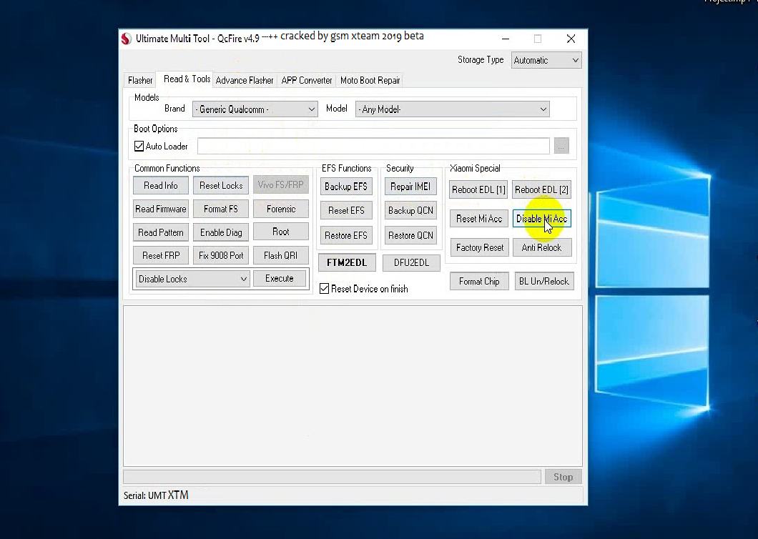Expand the Storage Type dropdown
The width and height of the screenshot is (758, 539).
(x=546, y=61)
